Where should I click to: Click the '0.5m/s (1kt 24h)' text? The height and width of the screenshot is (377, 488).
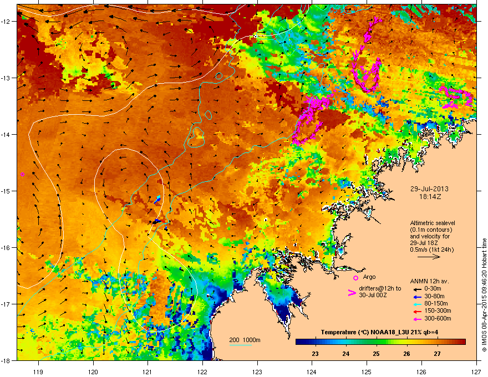click(x=431, y=249)
